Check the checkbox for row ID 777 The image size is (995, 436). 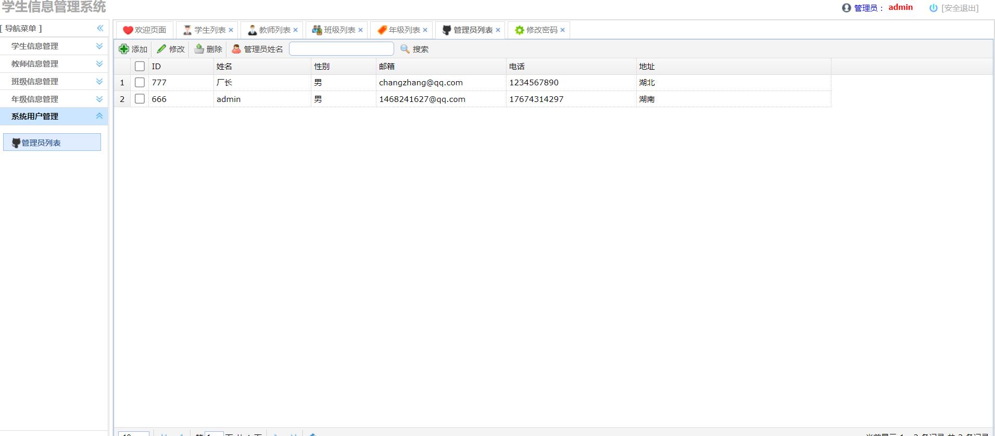coord(140,82)
